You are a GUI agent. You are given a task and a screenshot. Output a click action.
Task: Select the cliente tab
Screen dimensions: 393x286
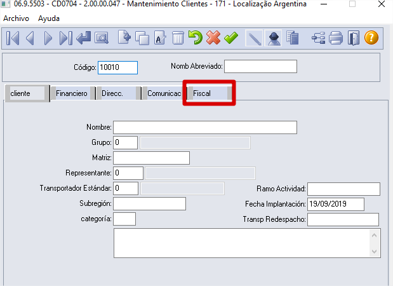point(27,93)
